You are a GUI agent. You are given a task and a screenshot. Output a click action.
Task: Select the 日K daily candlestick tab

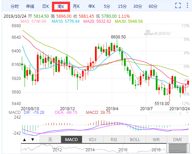45,6
